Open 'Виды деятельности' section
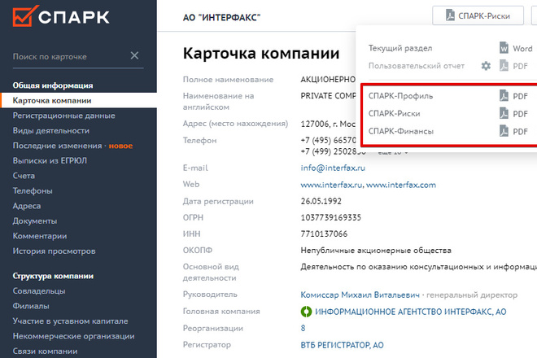The height and width of the screenshot is (358, 537). point(50,130)
